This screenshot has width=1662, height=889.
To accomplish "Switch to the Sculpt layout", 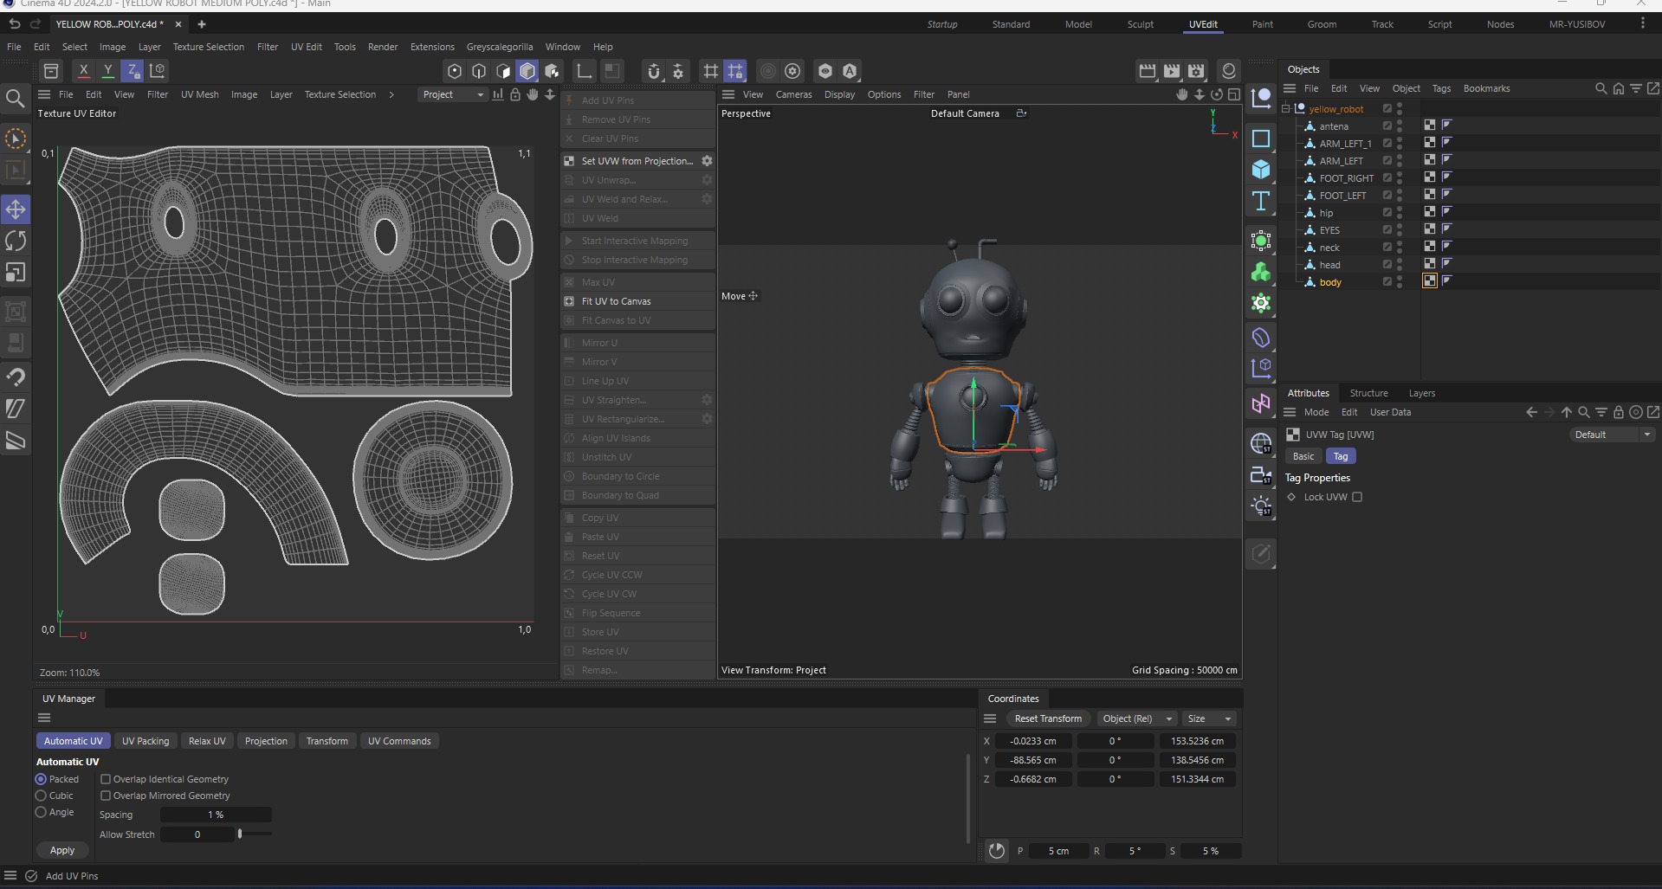I will coord(1140,24).
